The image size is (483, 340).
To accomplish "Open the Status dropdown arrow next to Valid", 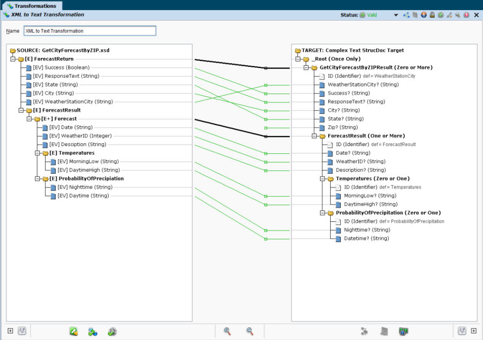I will click(395, 15).
